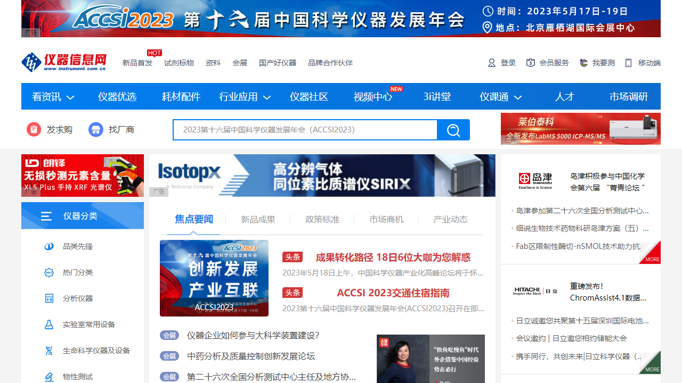Switch to the 政策标准 tab

[x=322, y=219]
